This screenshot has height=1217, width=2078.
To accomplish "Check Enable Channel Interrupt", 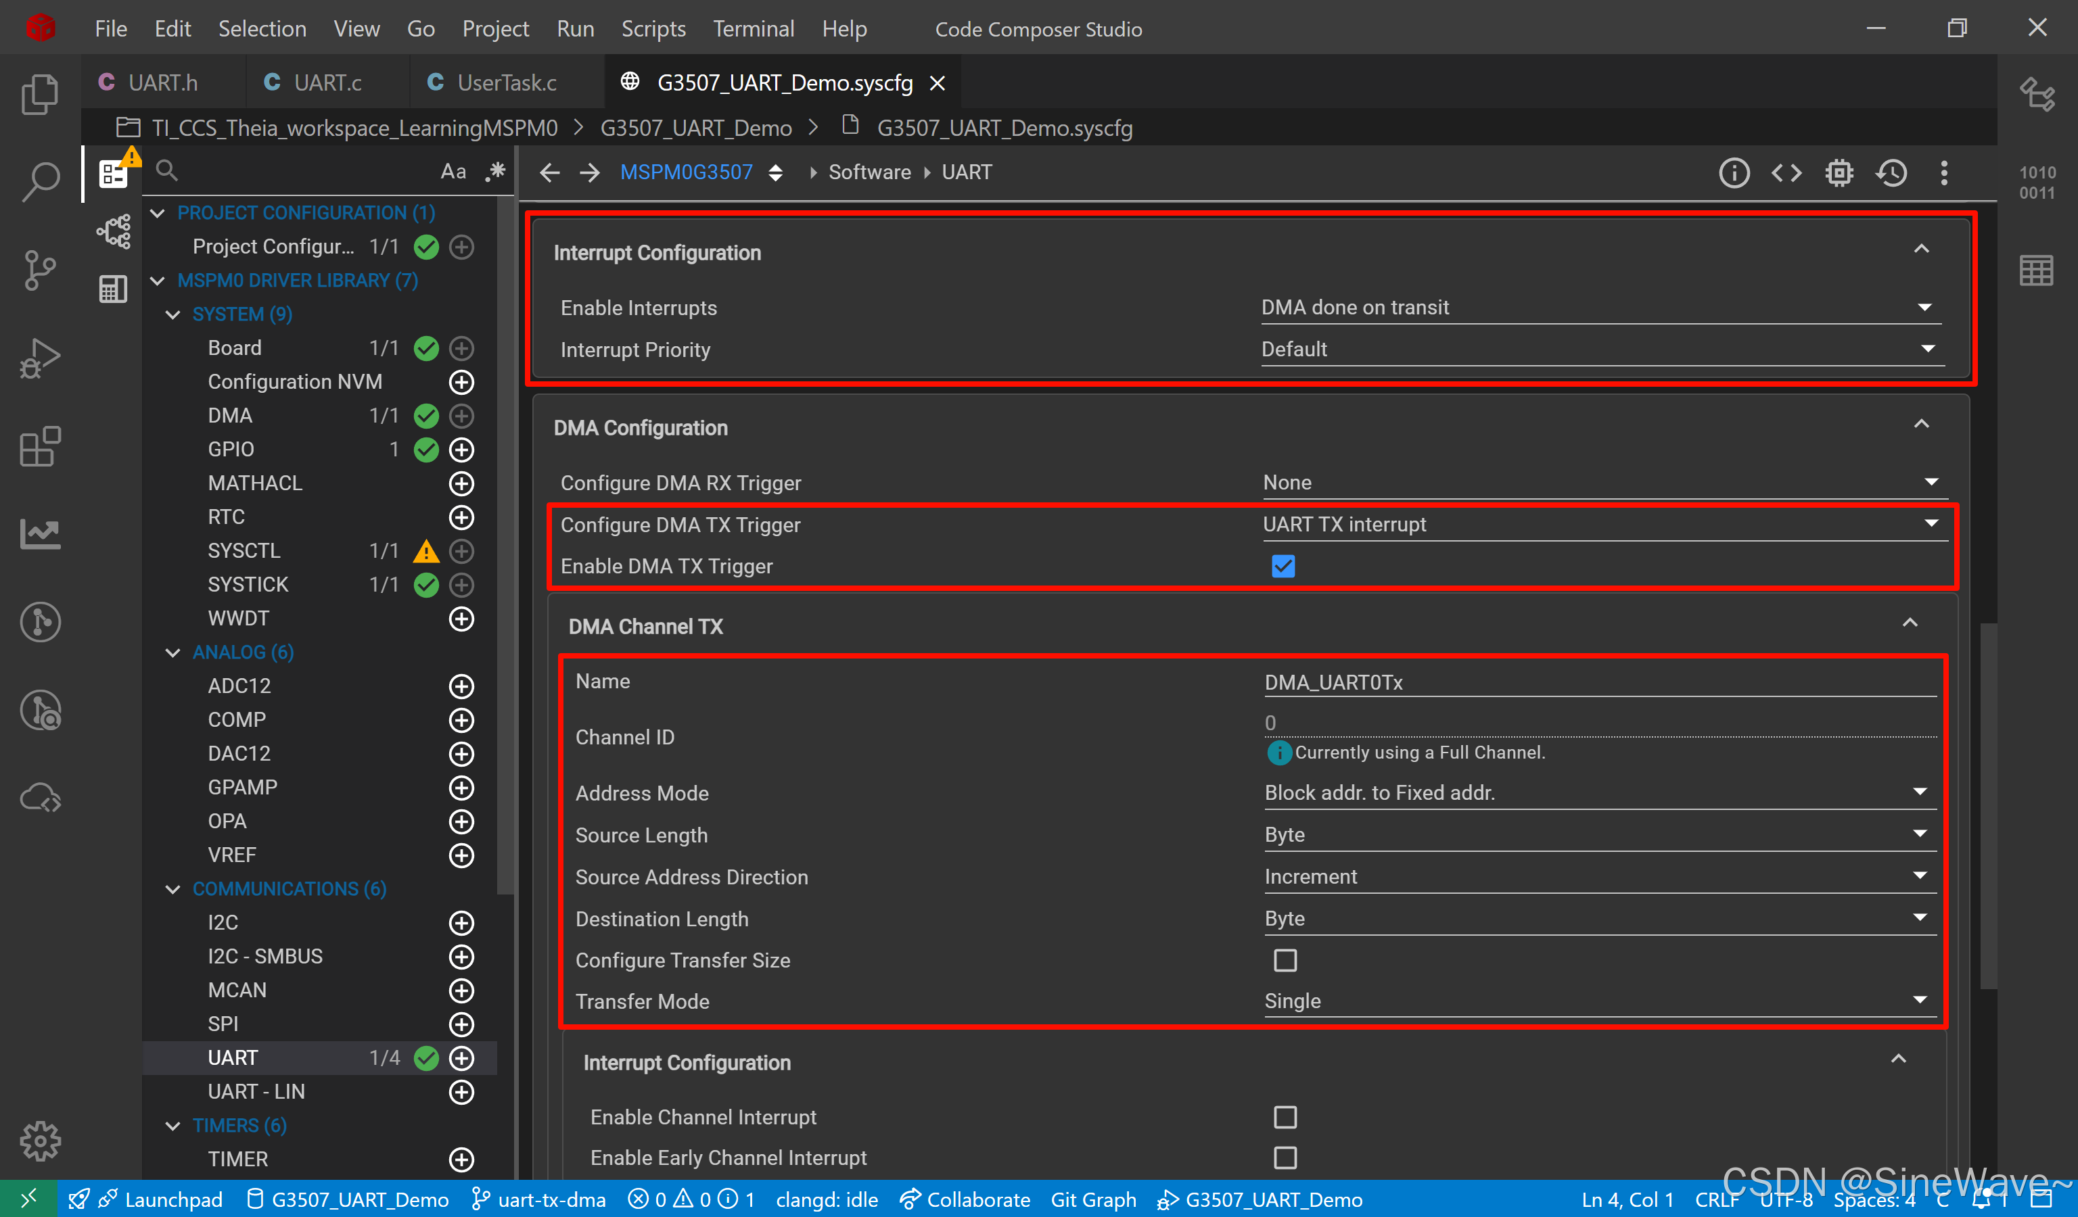I will click(x=1285, y=1118).
